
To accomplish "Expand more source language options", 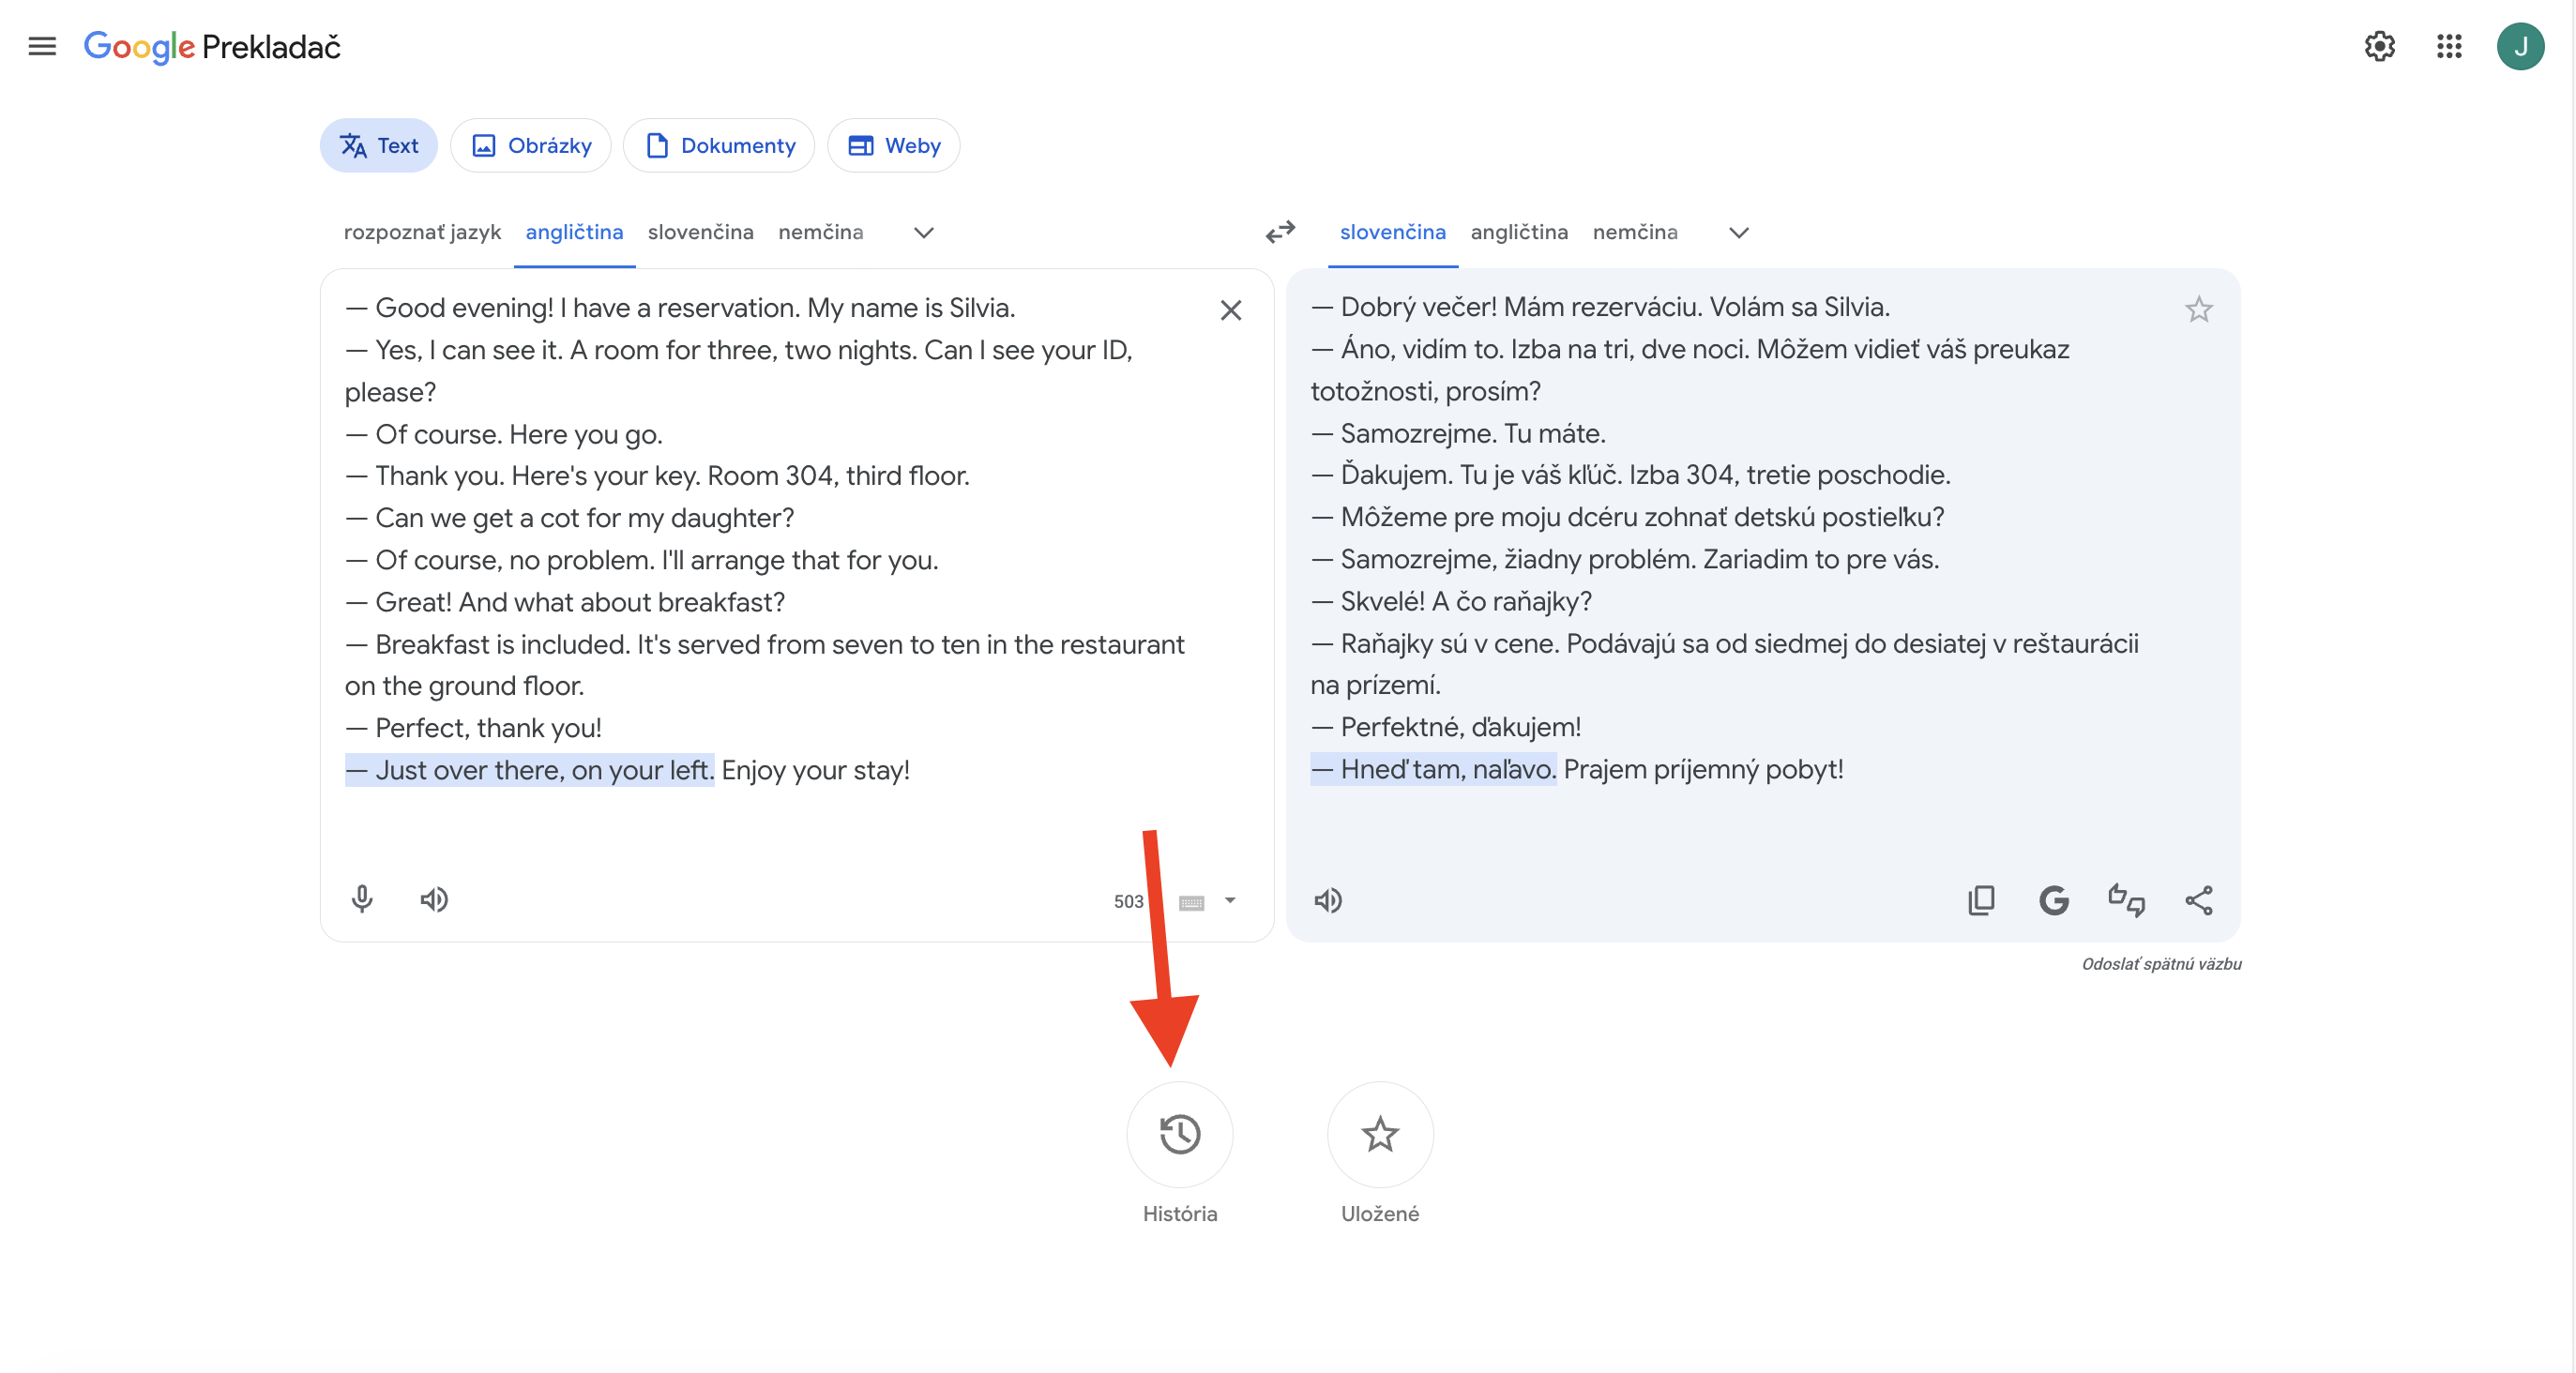I will (922, 232).
